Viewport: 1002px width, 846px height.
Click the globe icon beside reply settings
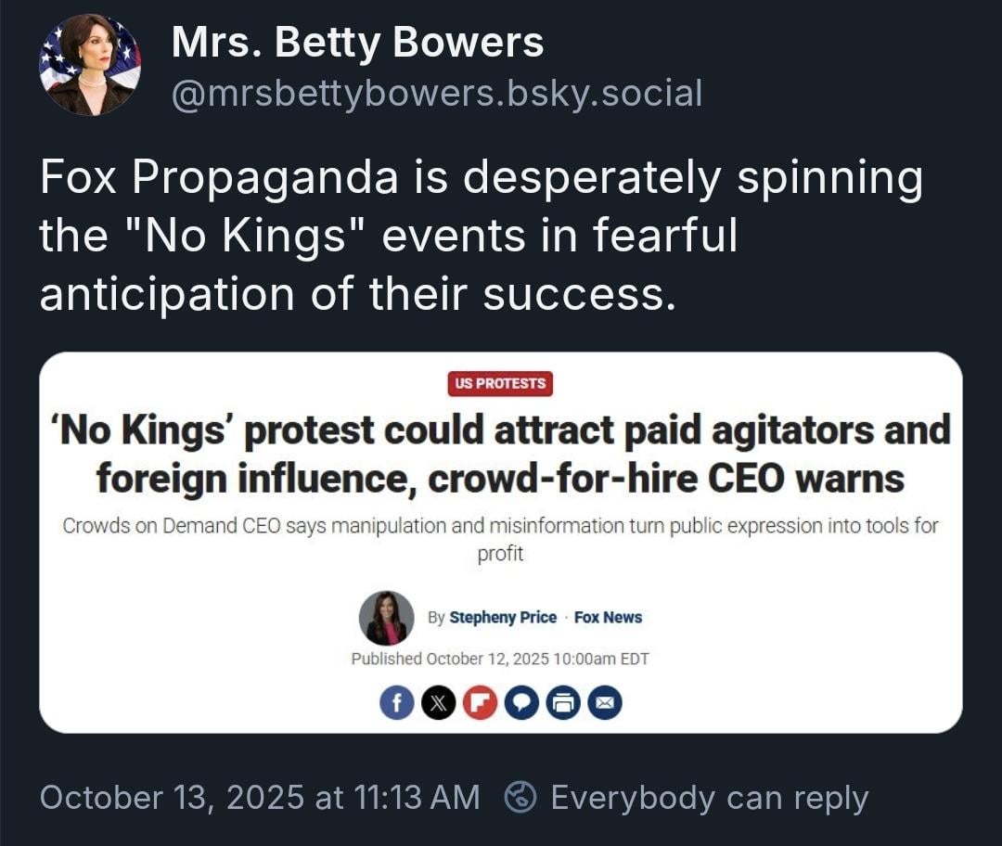pos(519,797)
